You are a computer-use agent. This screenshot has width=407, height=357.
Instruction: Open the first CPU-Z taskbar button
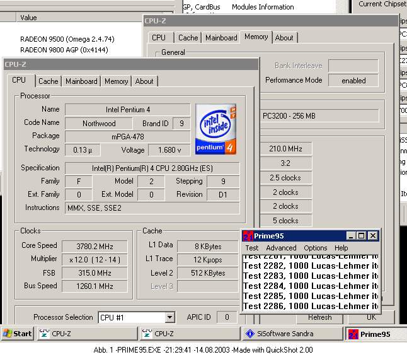click(88, 334)
